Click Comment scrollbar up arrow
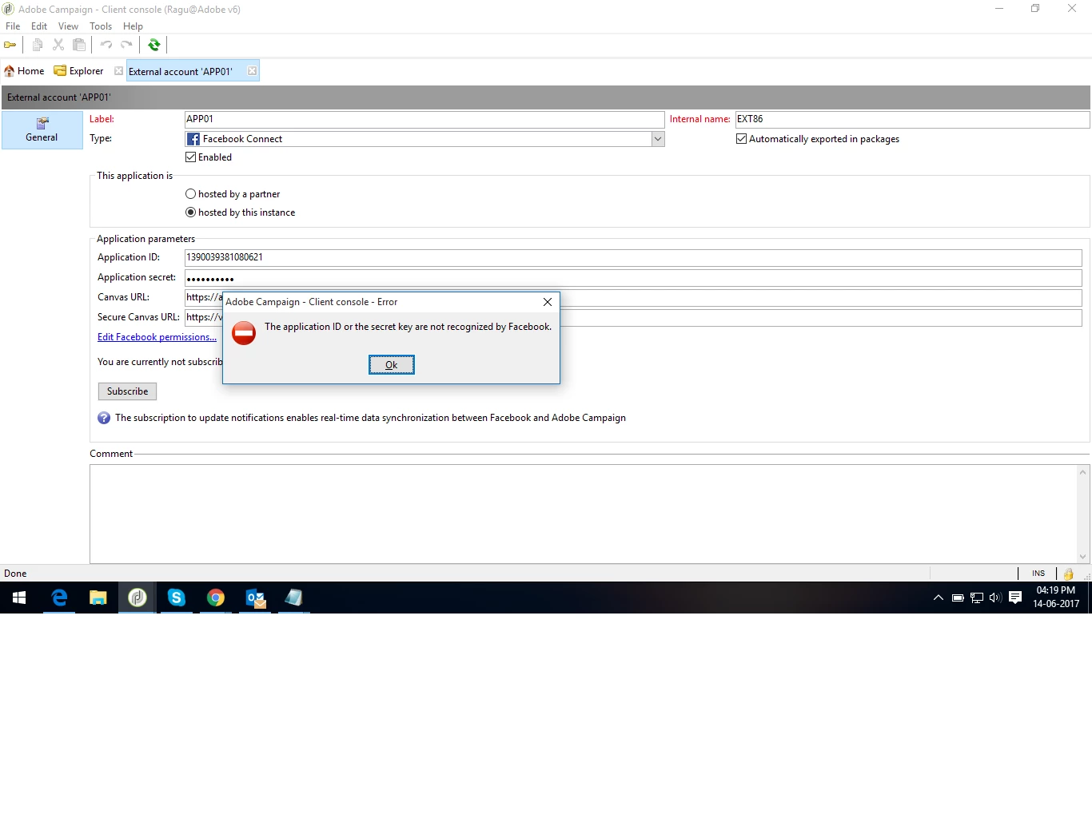Image resolution: width=1092 pixels, height=818 pixels. 1083,472
